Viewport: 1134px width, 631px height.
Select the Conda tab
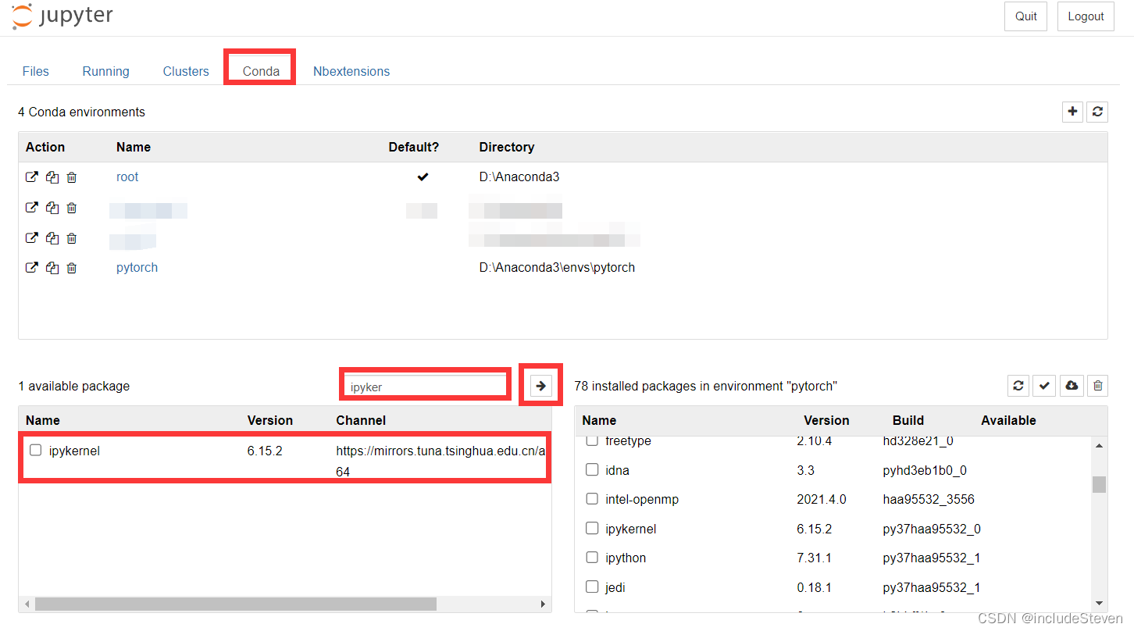[261, 71]
